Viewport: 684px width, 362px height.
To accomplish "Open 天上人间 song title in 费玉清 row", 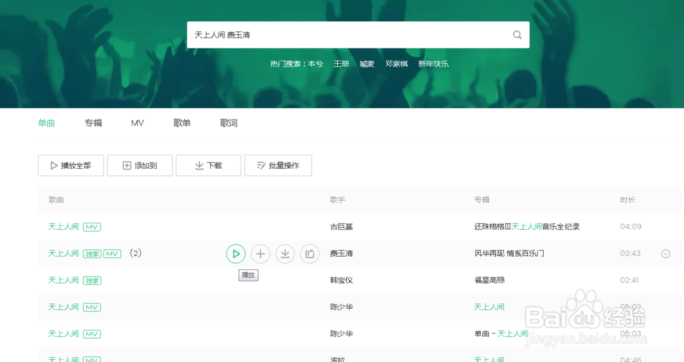I will 64,253.
